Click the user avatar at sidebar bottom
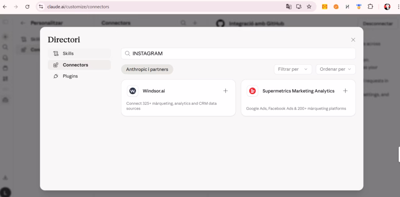Screen dimensions: 400x197 pyautogui.click(x=5, y=192)
